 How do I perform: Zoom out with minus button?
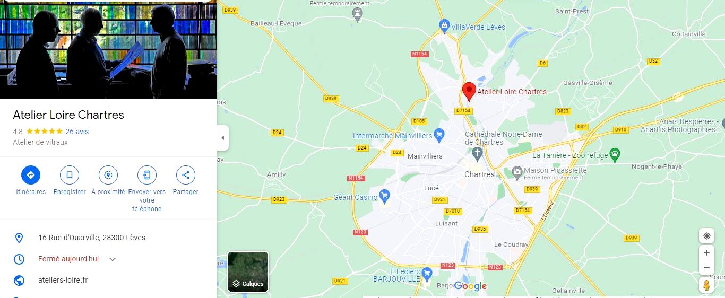click(x=706, y=267)
